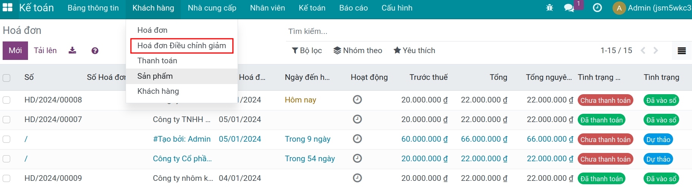
Task: Go to next page arrow
Action: (x=656, y=50)
